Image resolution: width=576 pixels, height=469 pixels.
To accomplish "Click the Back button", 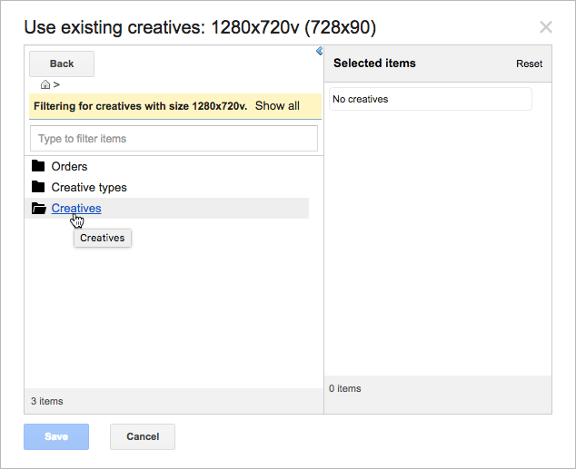I will [62, 64].
